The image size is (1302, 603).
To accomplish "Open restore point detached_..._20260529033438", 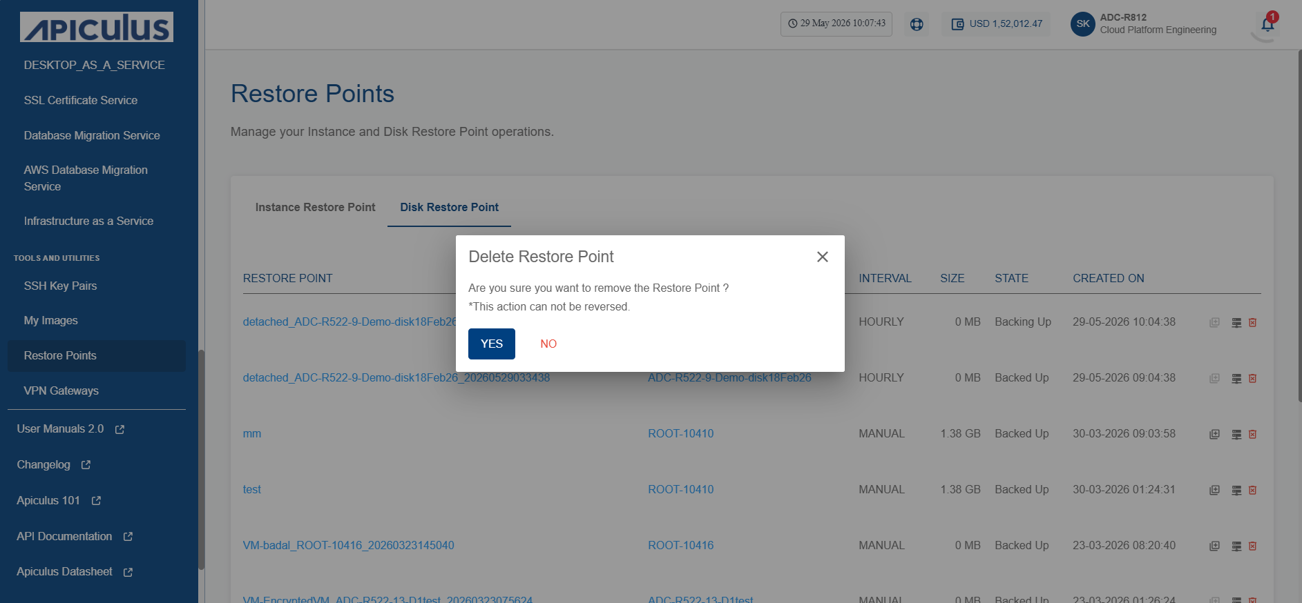I will click(x=396, y=377).
